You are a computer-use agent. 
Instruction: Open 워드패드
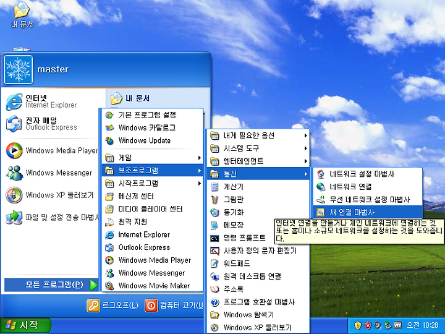258,263
